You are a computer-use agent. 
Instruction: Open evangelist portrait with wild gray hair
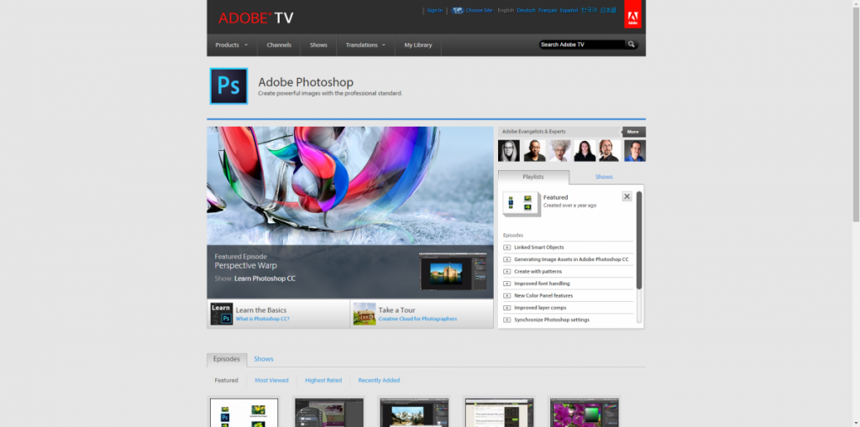[559, 150]
